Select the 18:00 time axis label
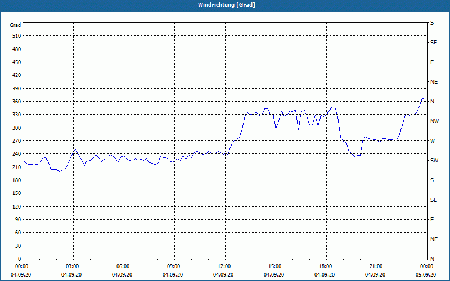 pyautogui.click(x=326, y=266)
